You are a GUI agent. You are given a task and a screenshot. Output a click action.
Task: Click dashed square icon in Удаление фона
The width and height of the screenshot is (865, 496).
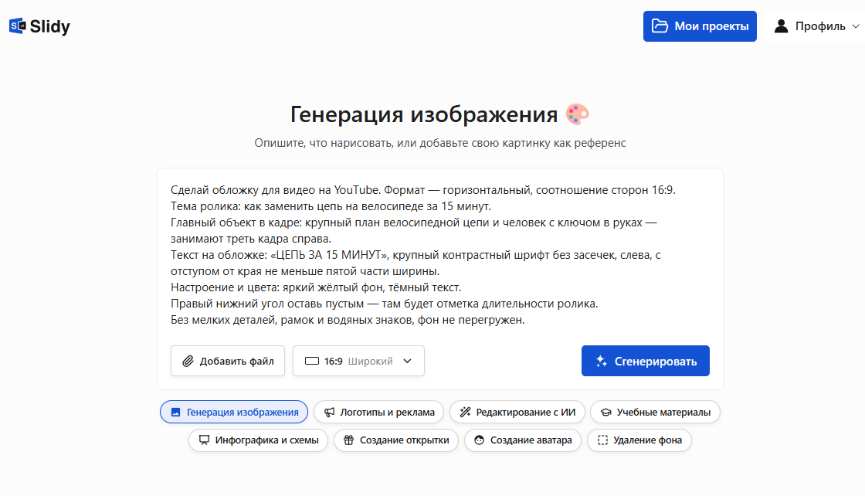602,440
